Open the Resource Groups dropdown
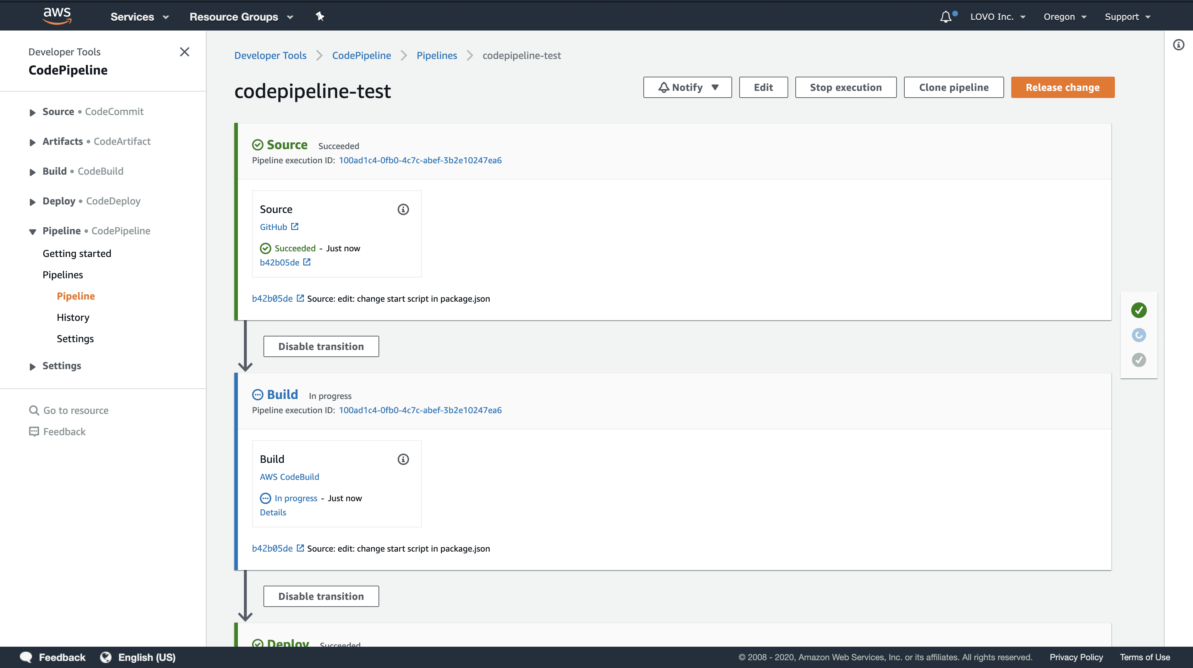Viewport: 1193px width, 668px height. 241,17
